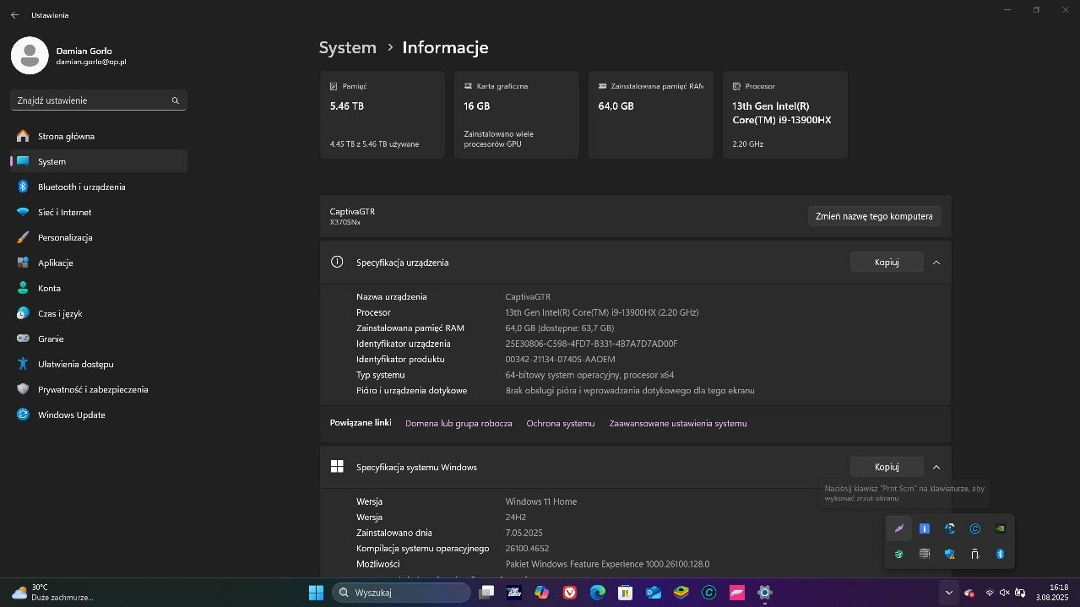Screen dimensions: 1080x607
Task: Click the product ID value '00342-21134-07405-AAOEM'
Action: click(x=560, y=359)
